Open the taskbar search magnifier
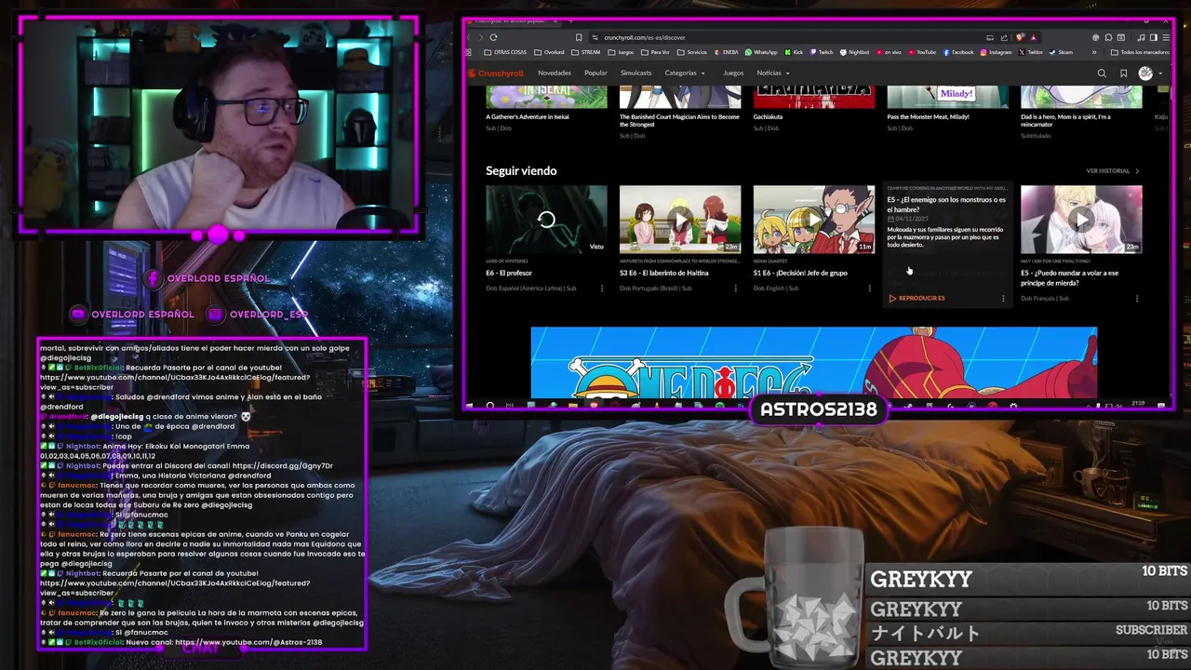This screenshot has width=1191, height=670. [490, 406]
